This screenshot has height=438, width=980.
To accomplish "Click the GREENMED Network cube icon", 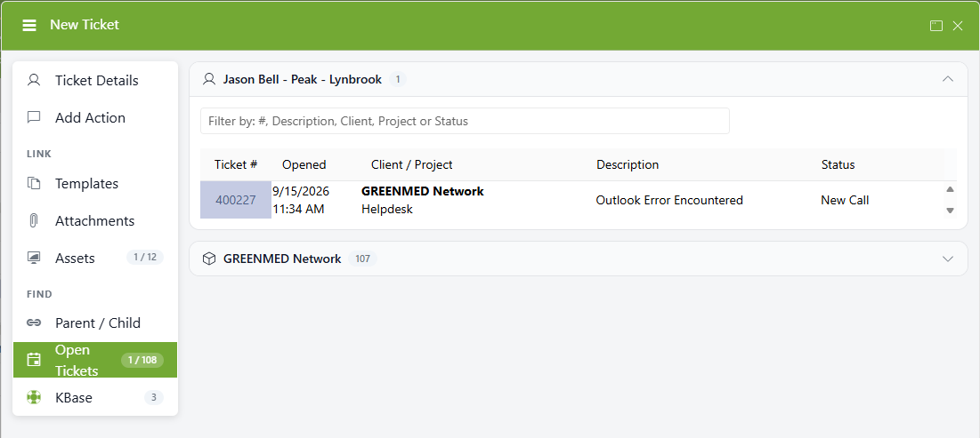I will coord(209,259).
